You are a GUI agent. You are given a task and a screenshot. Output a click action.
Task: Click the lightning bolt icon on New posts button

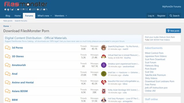168,31
